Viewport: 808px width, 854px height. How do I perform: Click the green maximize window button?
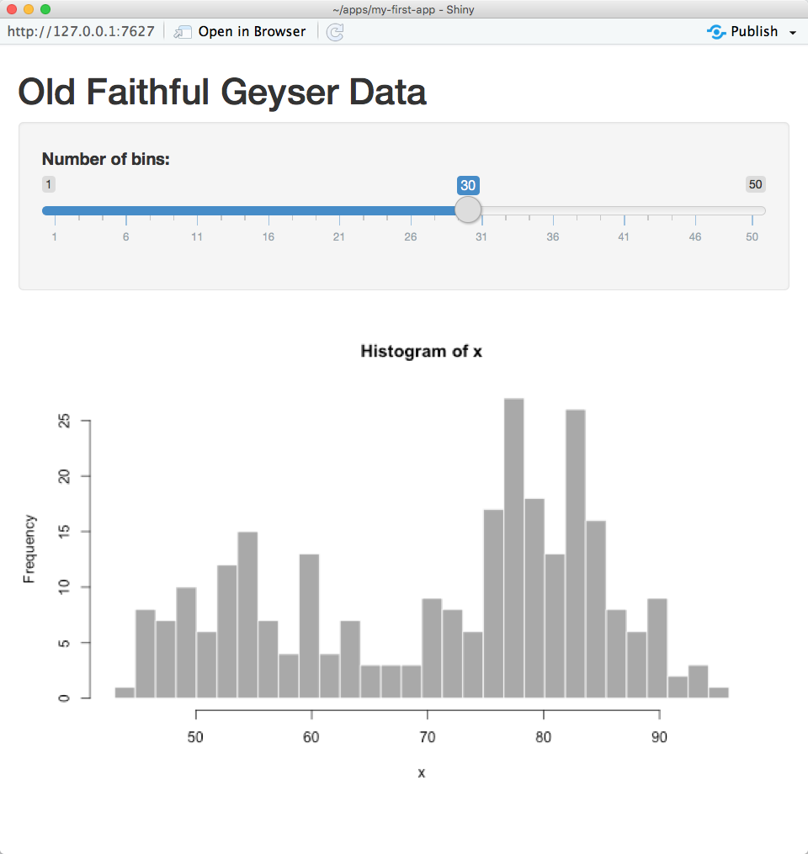click(45, 9)
